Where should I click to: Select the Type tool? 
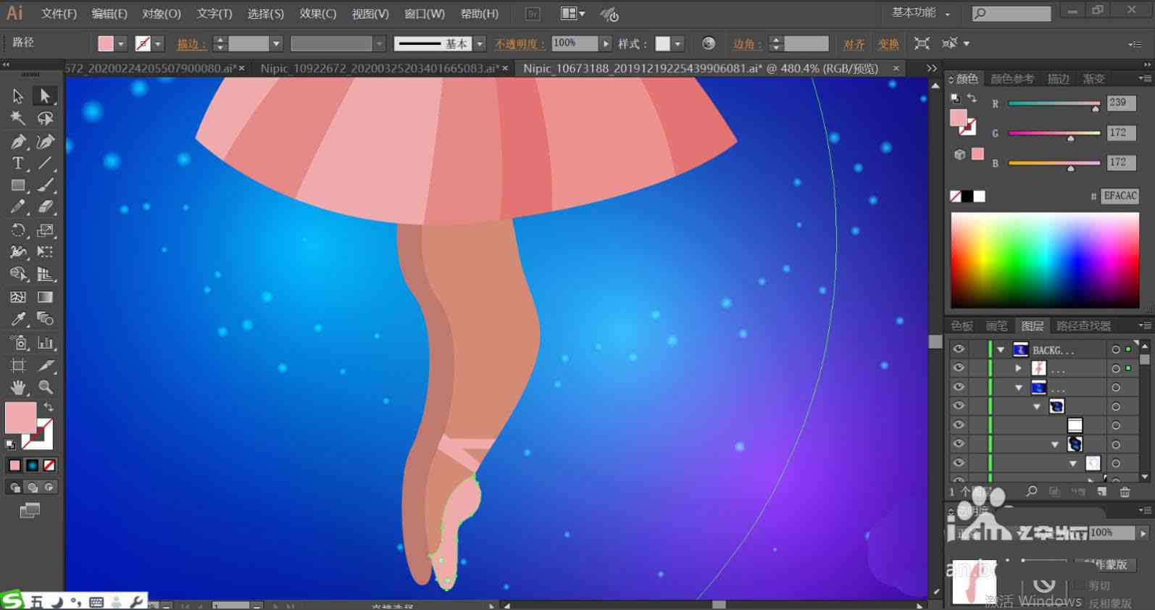tap(18, 163)
